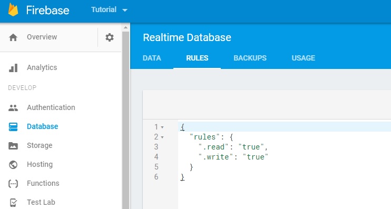Switch to the USAGE tab
391x209 pixels.
303,58
